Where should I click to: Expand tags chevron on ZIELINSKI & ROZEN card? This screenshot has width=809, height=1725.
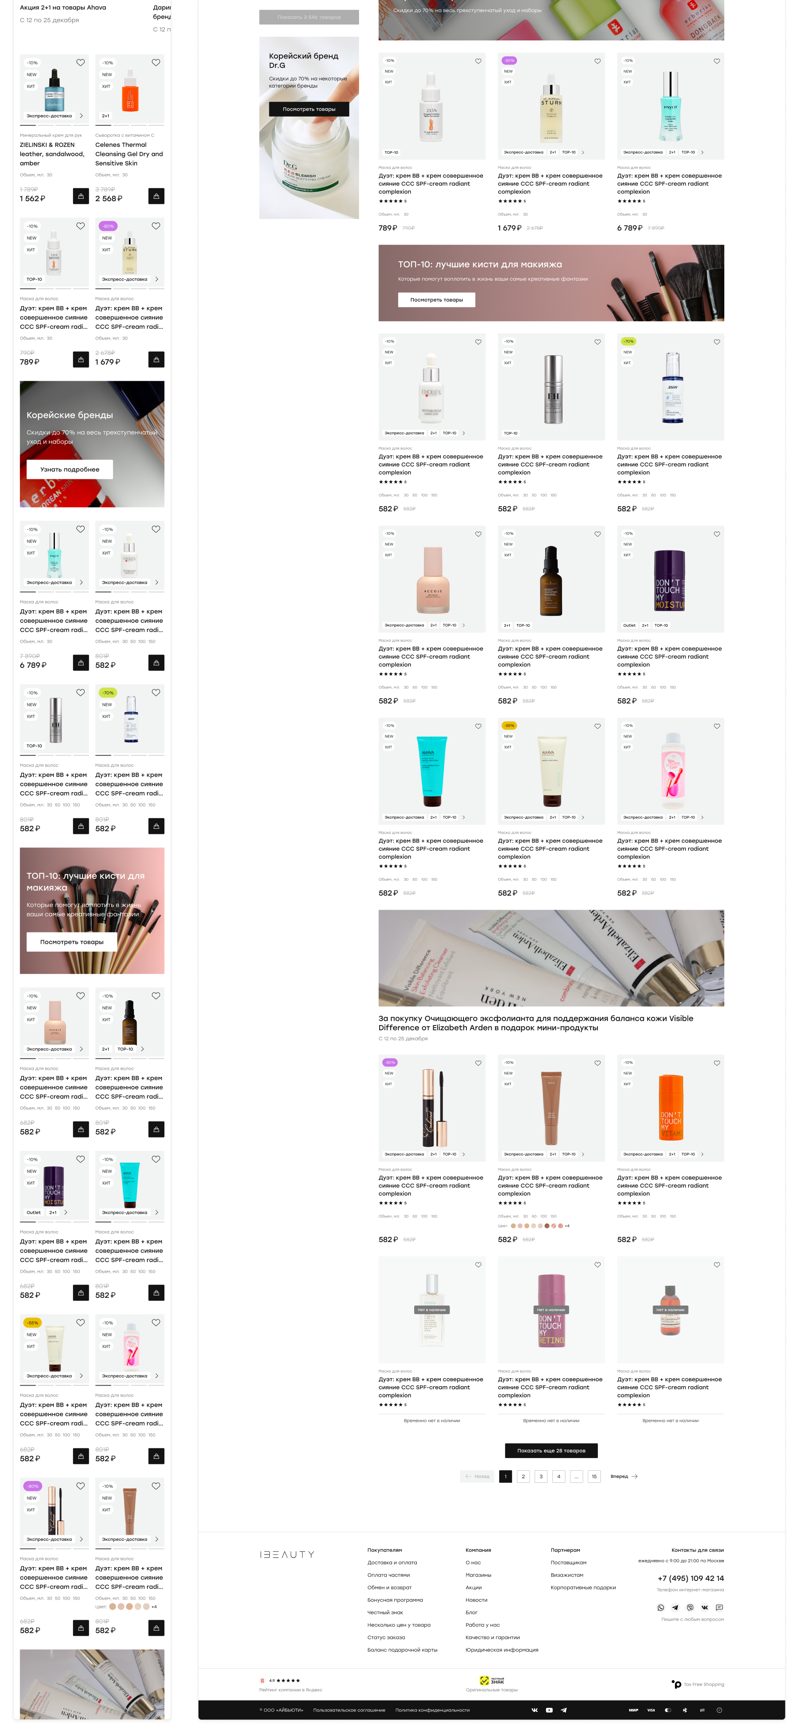coord(82,116)
